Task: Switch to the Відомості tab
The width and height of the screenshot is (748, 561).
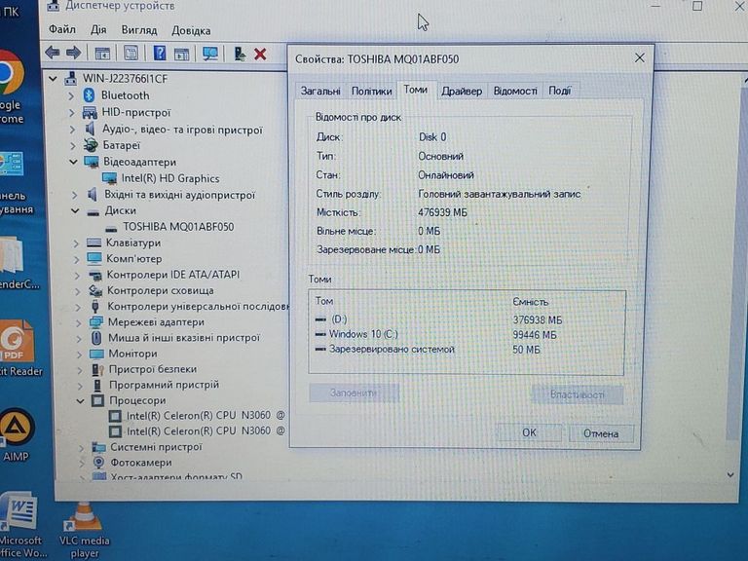Action: pyautogui.click(x=515, y=91)
